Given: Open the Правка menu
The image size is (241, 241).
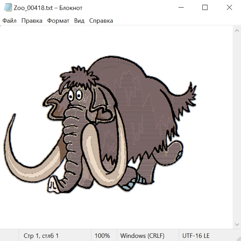Looking at the screenshot, I should click(x=32, y=21).
